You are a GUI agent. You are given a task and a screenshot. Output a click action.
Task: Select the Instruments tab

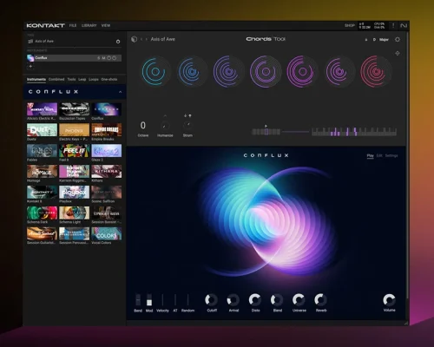pos(36,79)
